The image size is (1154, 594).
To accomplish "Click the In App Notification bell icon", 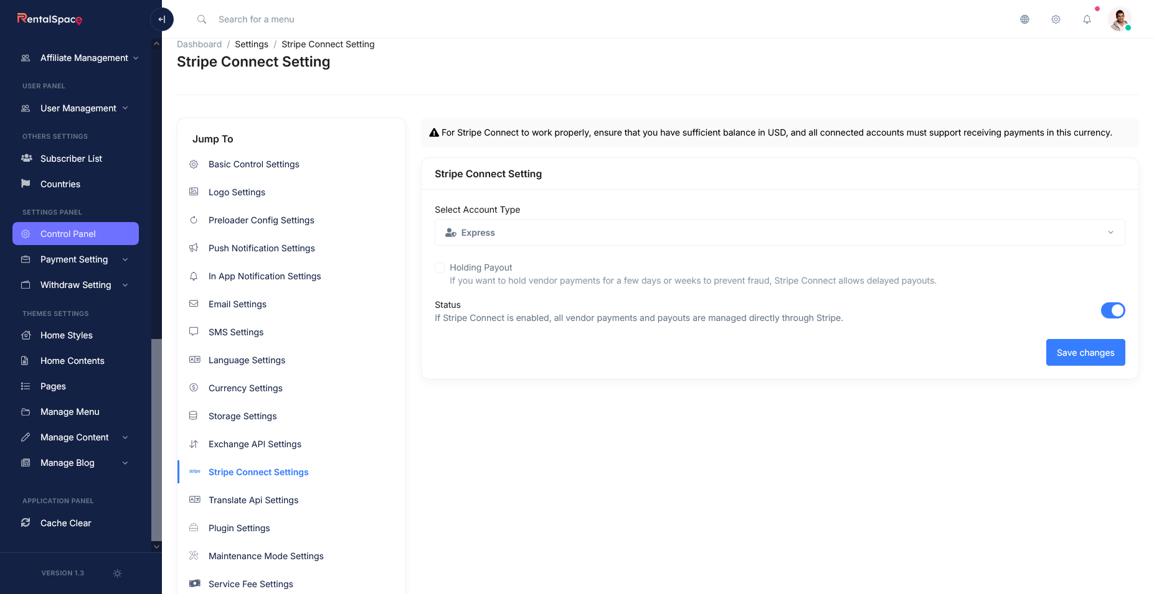I will click(x=194, y=276).
